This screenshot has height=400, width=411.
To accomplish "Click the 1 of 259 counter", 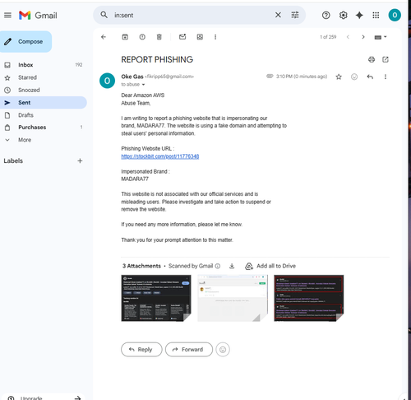I will point(328,37).
